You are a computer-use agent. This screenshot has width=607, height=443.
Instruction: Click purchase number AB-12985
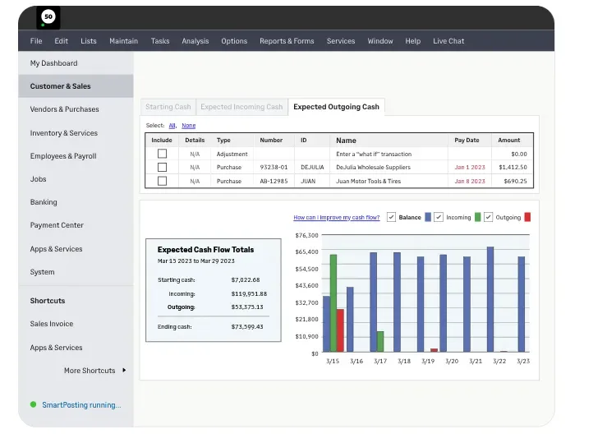(x=274, y=181)
